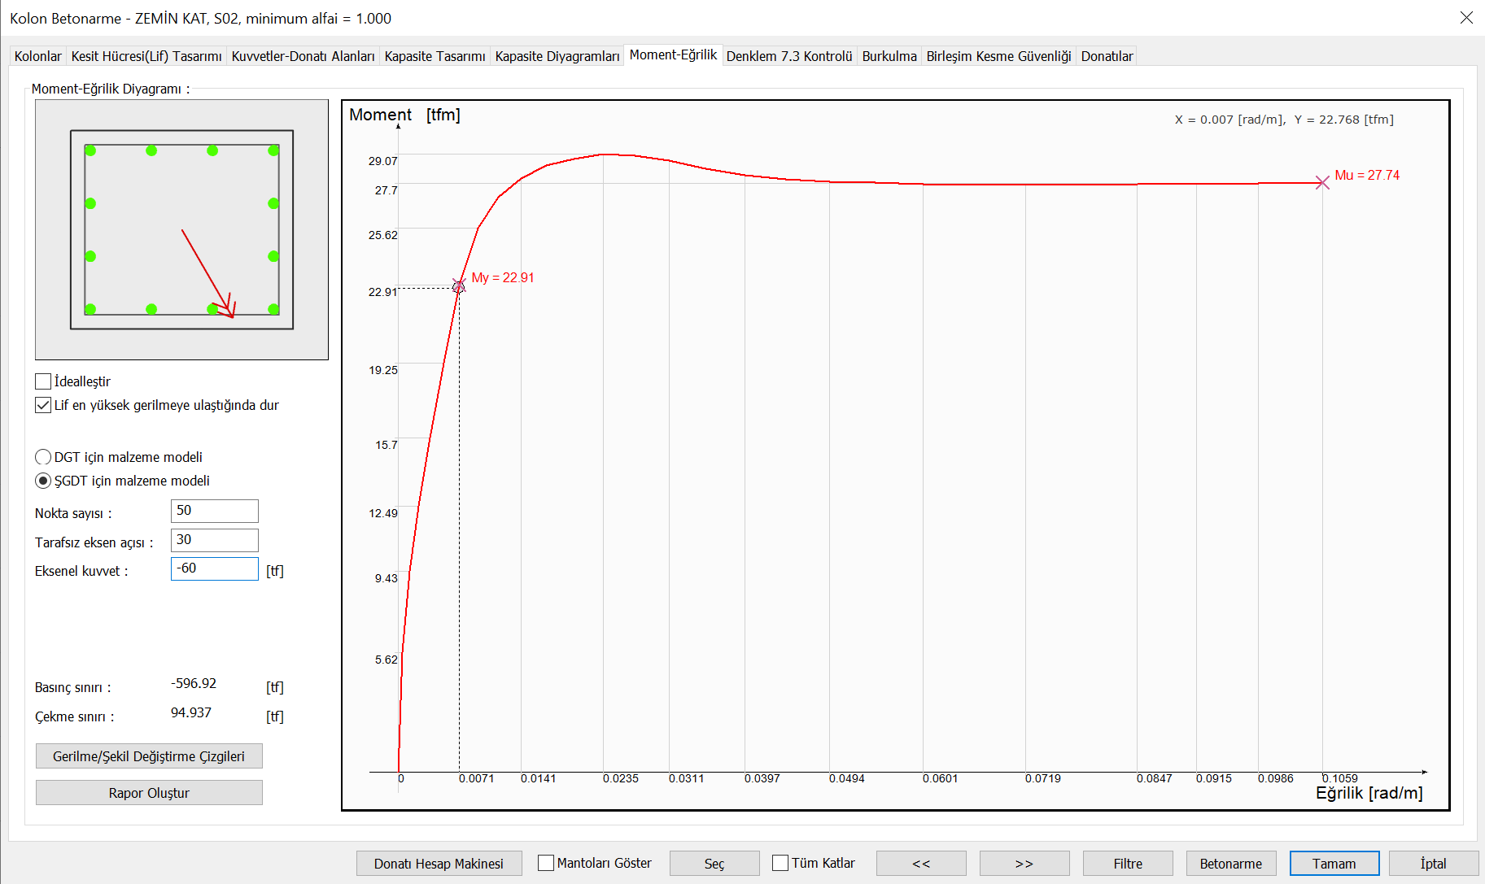This screenshot has width=1485, height=884.
Task: Open Donatı Hesap Makinesi
Action: click(439, 864)
